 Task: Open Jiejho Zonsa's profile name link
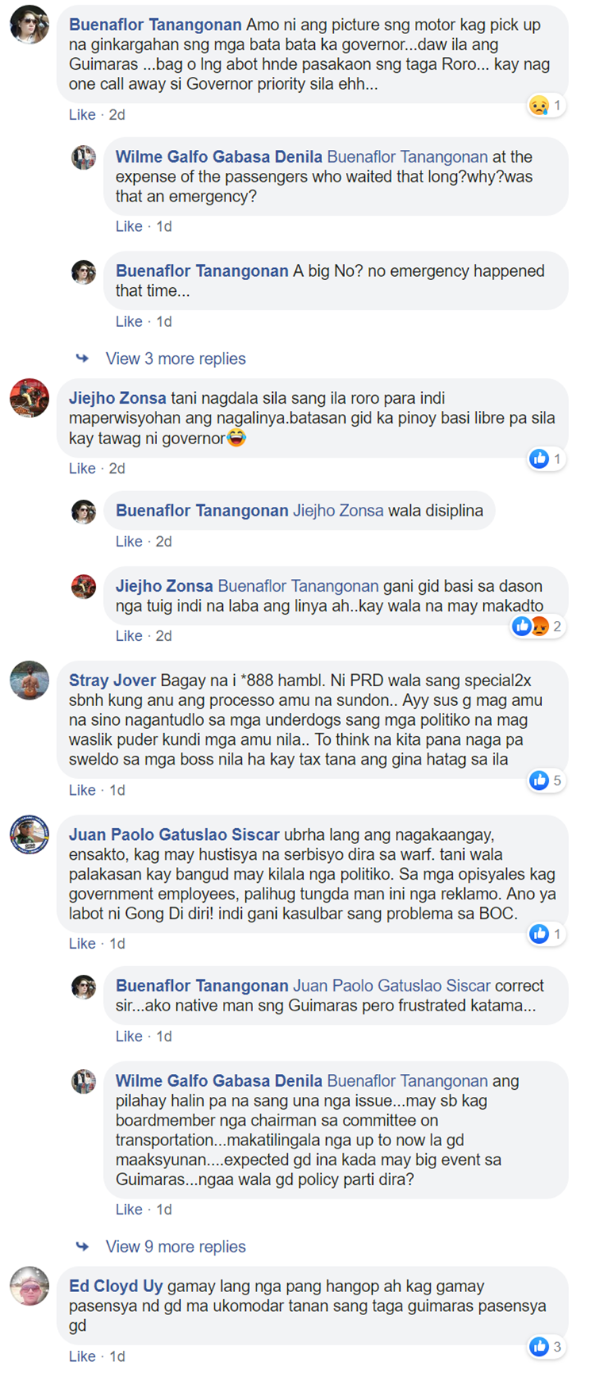(117, 397)
